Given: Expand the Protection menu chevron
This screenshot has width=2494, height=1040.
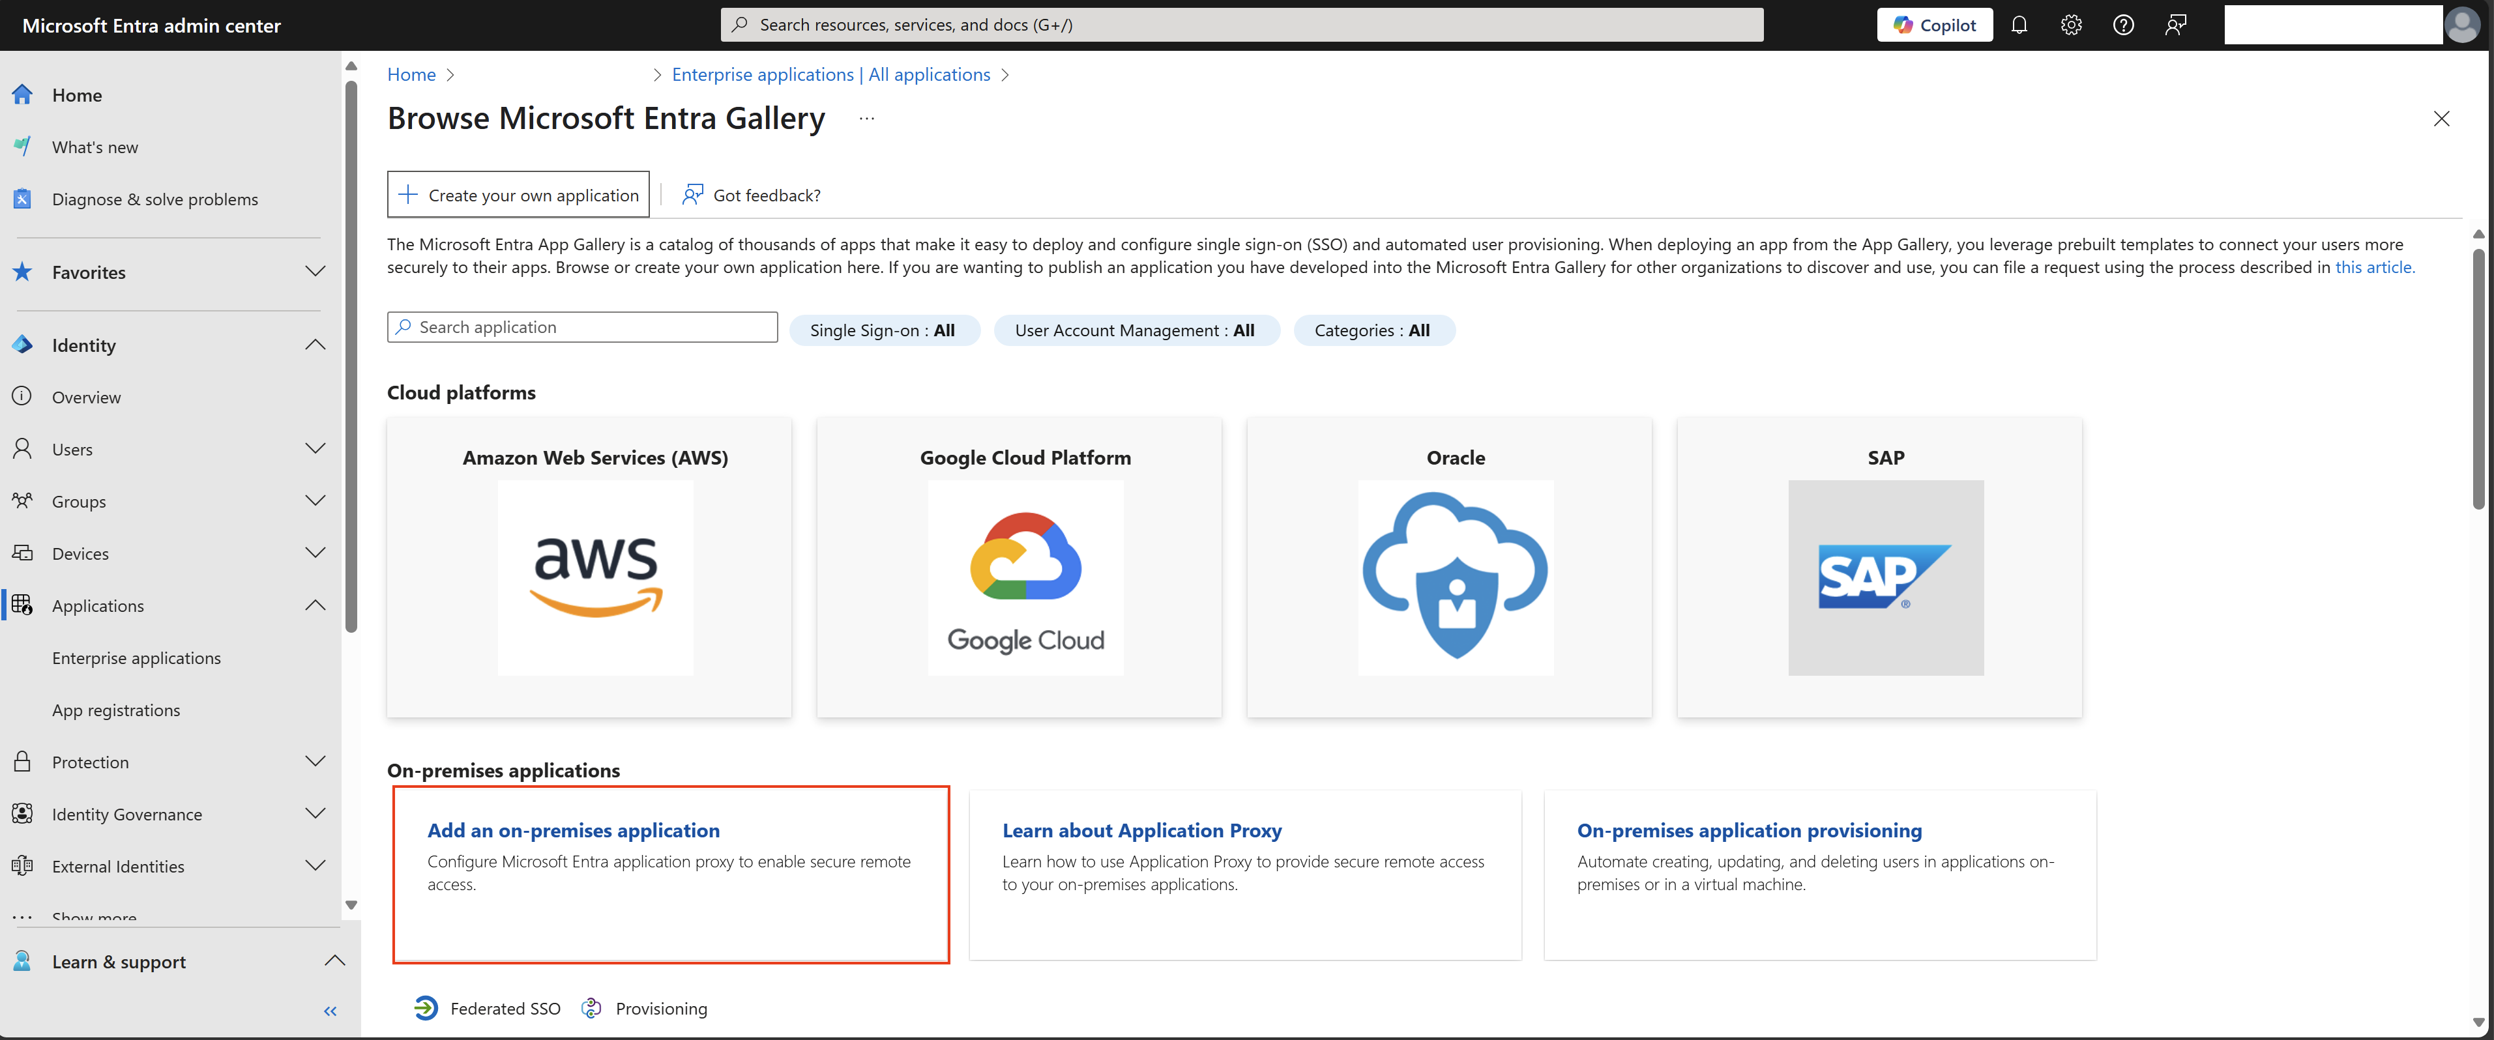Looking at the screenshot, I should 315,762.
